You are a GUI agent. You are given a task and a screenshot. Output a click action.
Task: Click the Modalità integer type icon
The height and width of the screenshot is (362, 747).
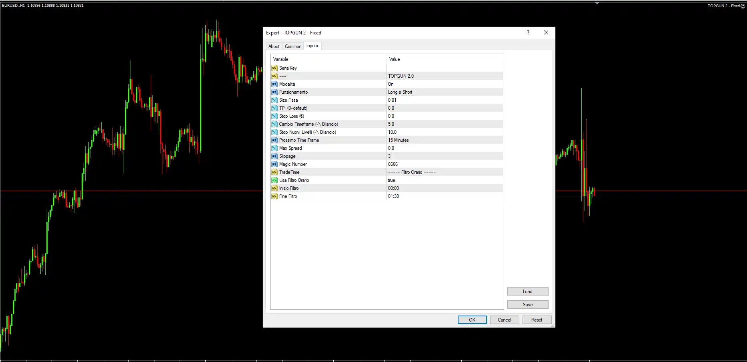(x=274, y=84)
